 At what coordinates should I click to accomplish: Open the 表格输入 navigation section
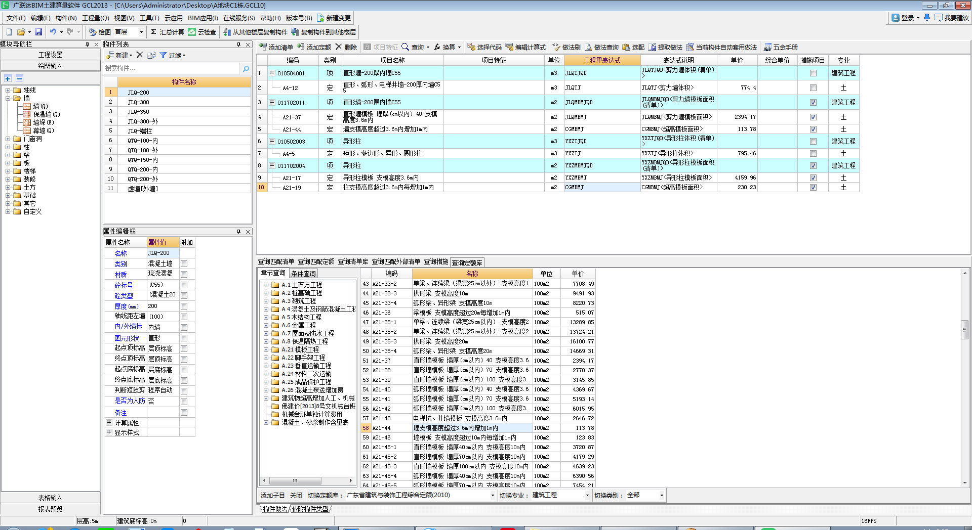click(x=50, y=498)
